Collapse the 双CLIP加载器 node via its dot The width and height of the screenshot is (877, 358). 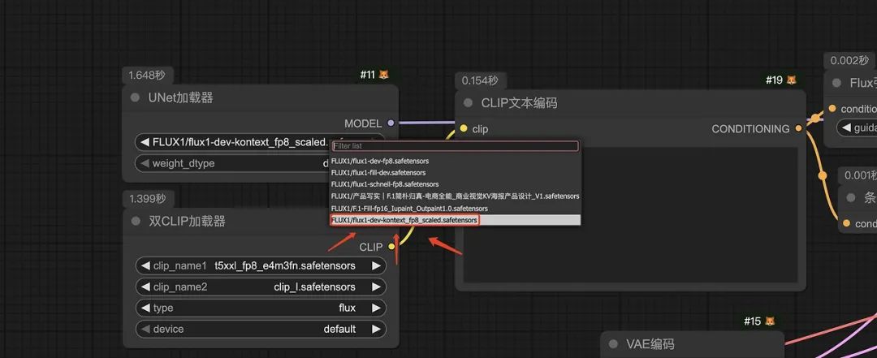[136, 221]
